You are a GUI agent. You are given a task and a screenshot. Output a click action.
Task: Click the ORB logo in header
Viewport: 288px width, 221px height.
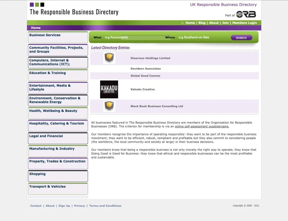(x=246, y=14)
